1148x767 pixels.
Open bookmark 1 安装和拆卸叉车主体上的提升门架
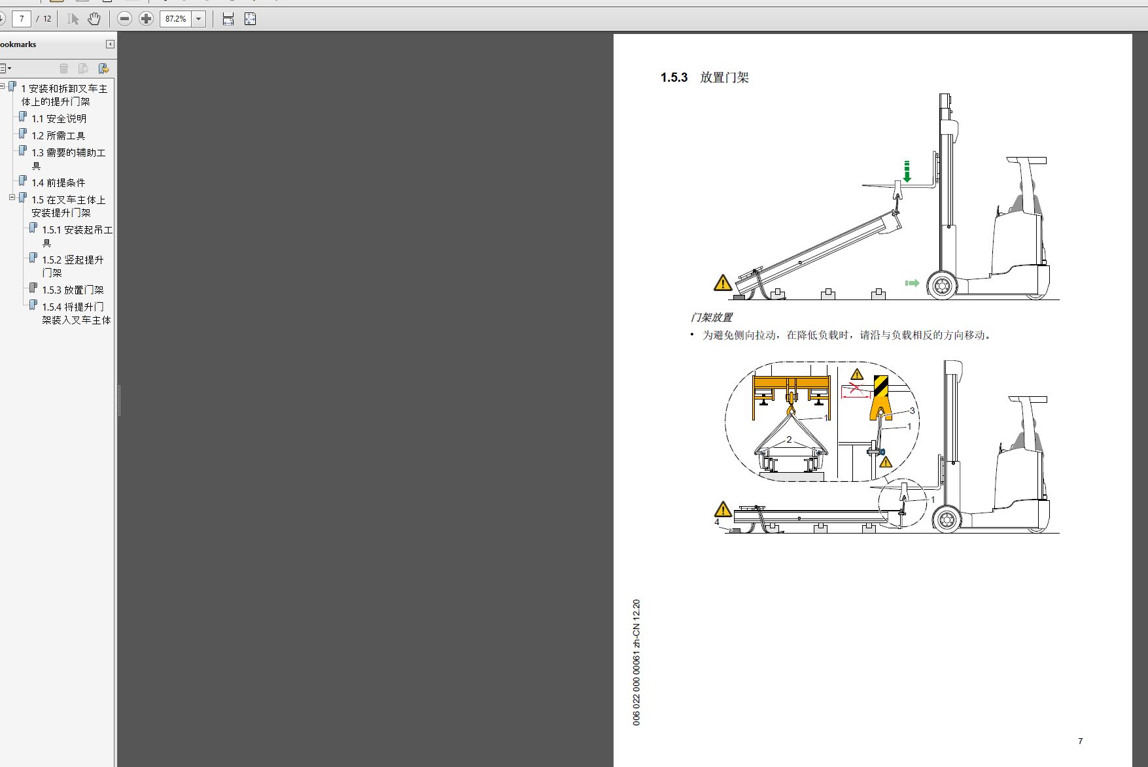tap(64, 95)
